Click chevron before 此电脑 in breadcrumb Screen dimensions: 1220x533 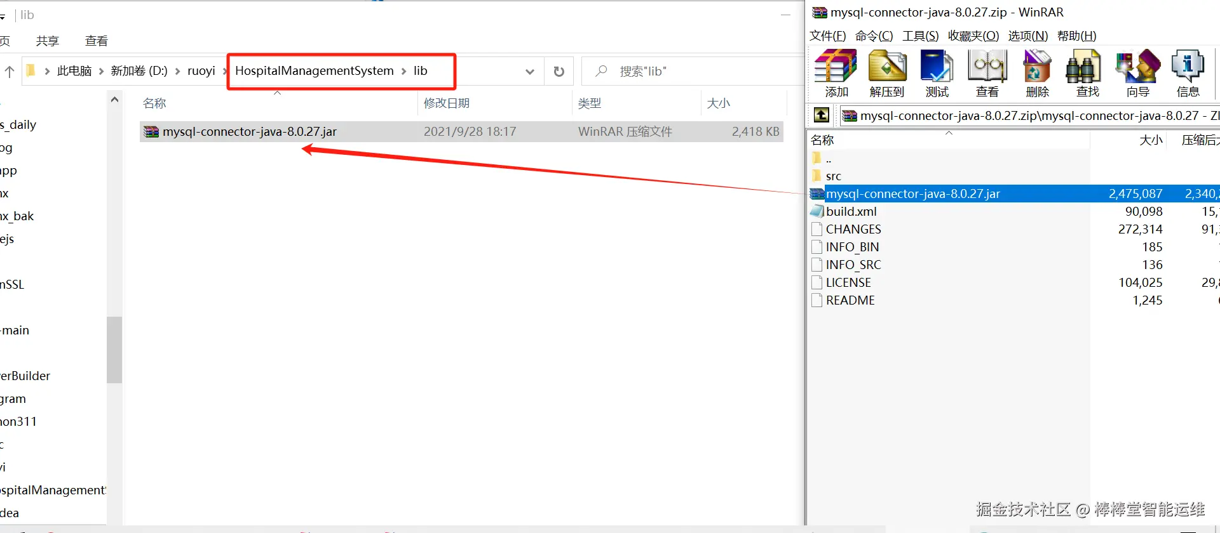tap(47, 71)
